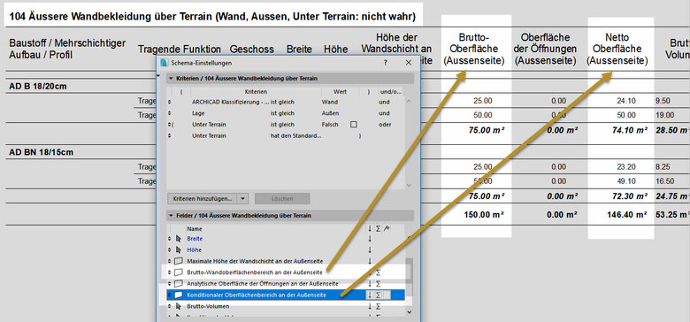
Task: Grab the reorder handle of ARCHICAD Klassifizierung row
Action: pos(170,102)
